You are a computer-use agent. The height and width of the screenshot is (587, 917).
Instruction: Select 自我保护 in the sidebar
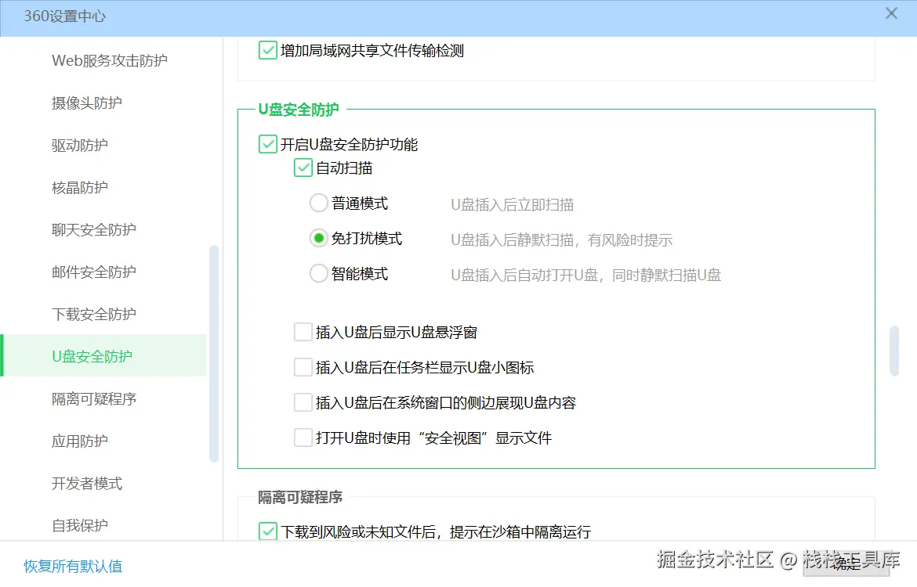(x=79, y=526)
